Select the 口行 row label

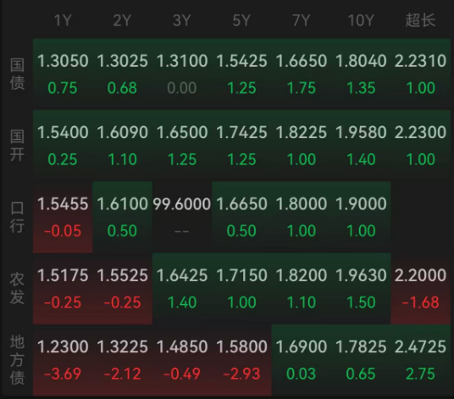click(17, 217)
